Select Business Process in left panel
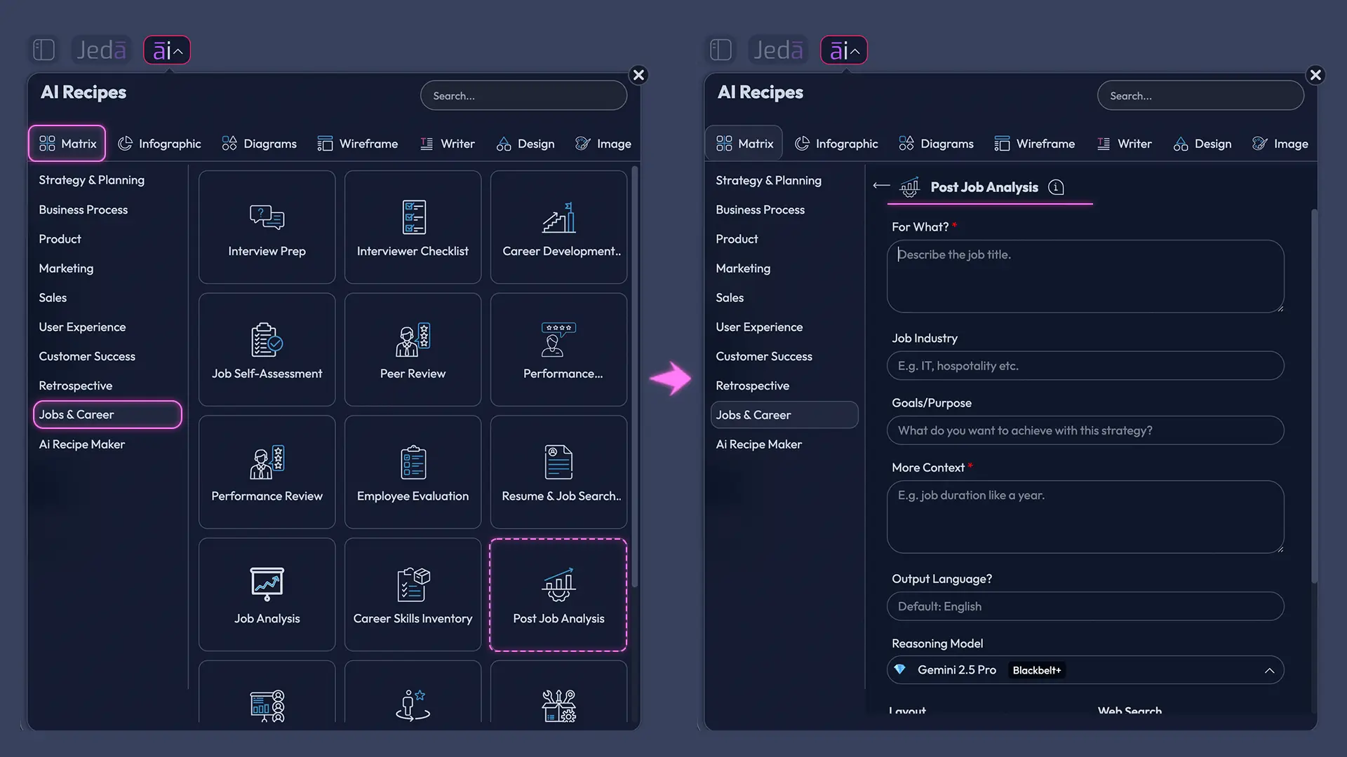The width and height of the screenshot is (1347, 757). coord(83,210)
